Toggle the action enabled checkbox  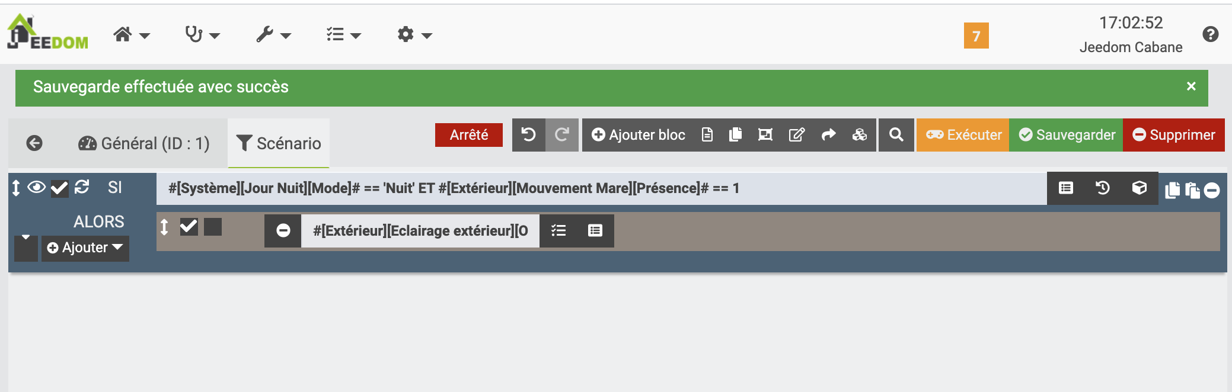coord(189,226)
